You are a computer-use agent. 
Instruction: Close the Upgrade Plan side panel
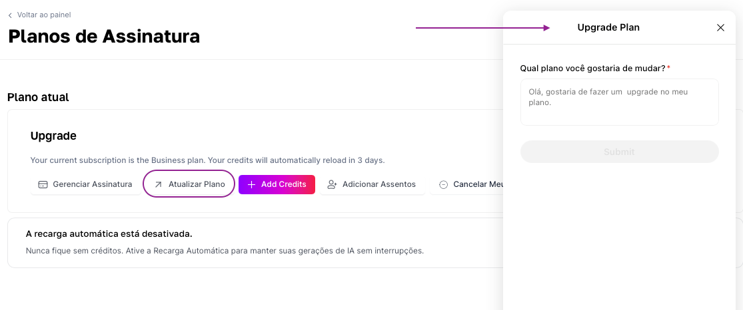click(x=720, y=28)
